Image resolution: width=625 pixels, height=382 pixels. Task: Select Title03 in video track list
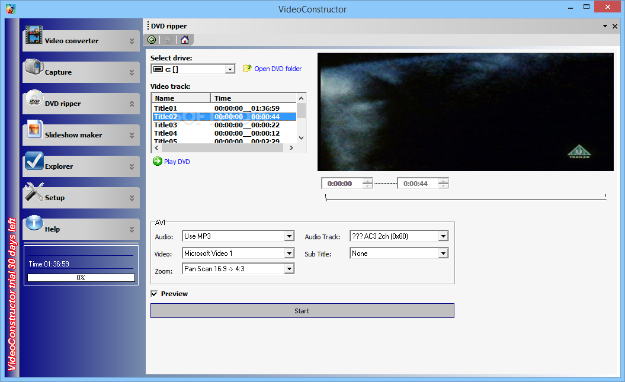coord(225,125)
